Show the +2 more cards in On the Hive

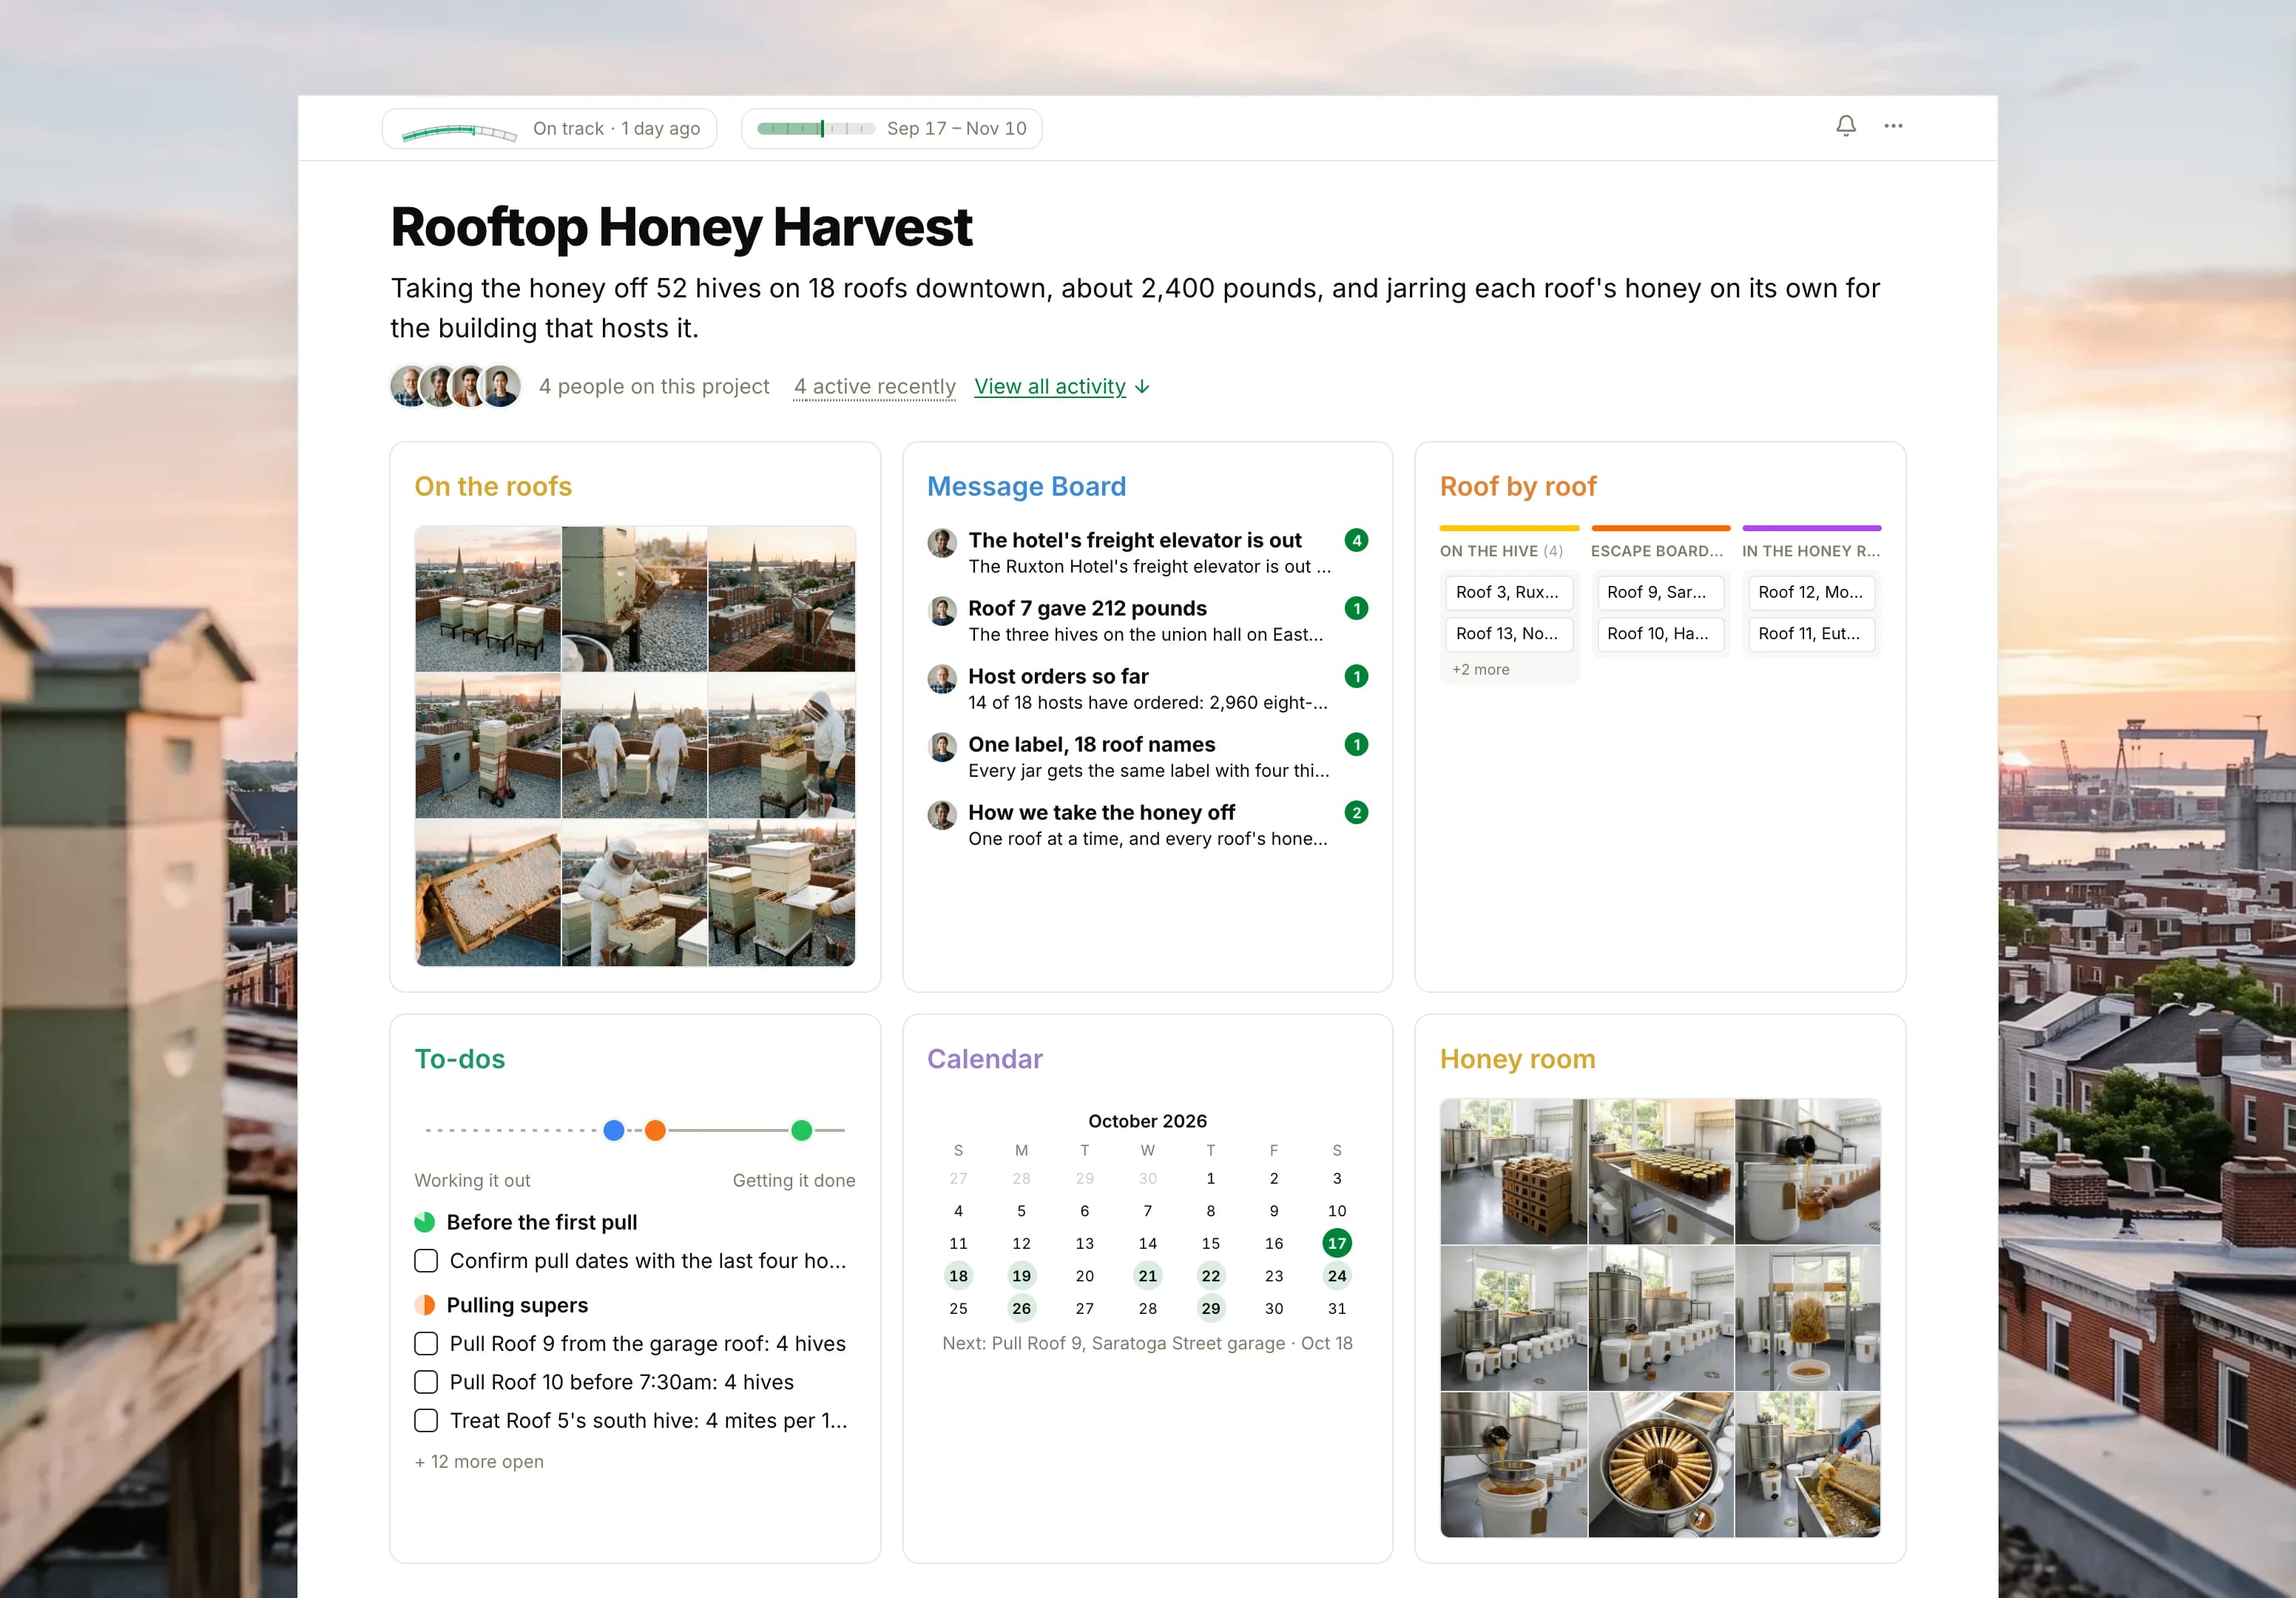coord(1481,670)
